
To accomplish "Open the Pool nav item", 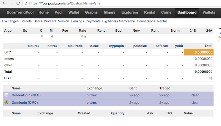I will tap(58, 12).
